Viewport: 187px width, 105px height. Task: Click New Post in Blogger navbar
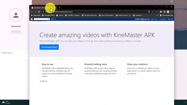(154, 19)
